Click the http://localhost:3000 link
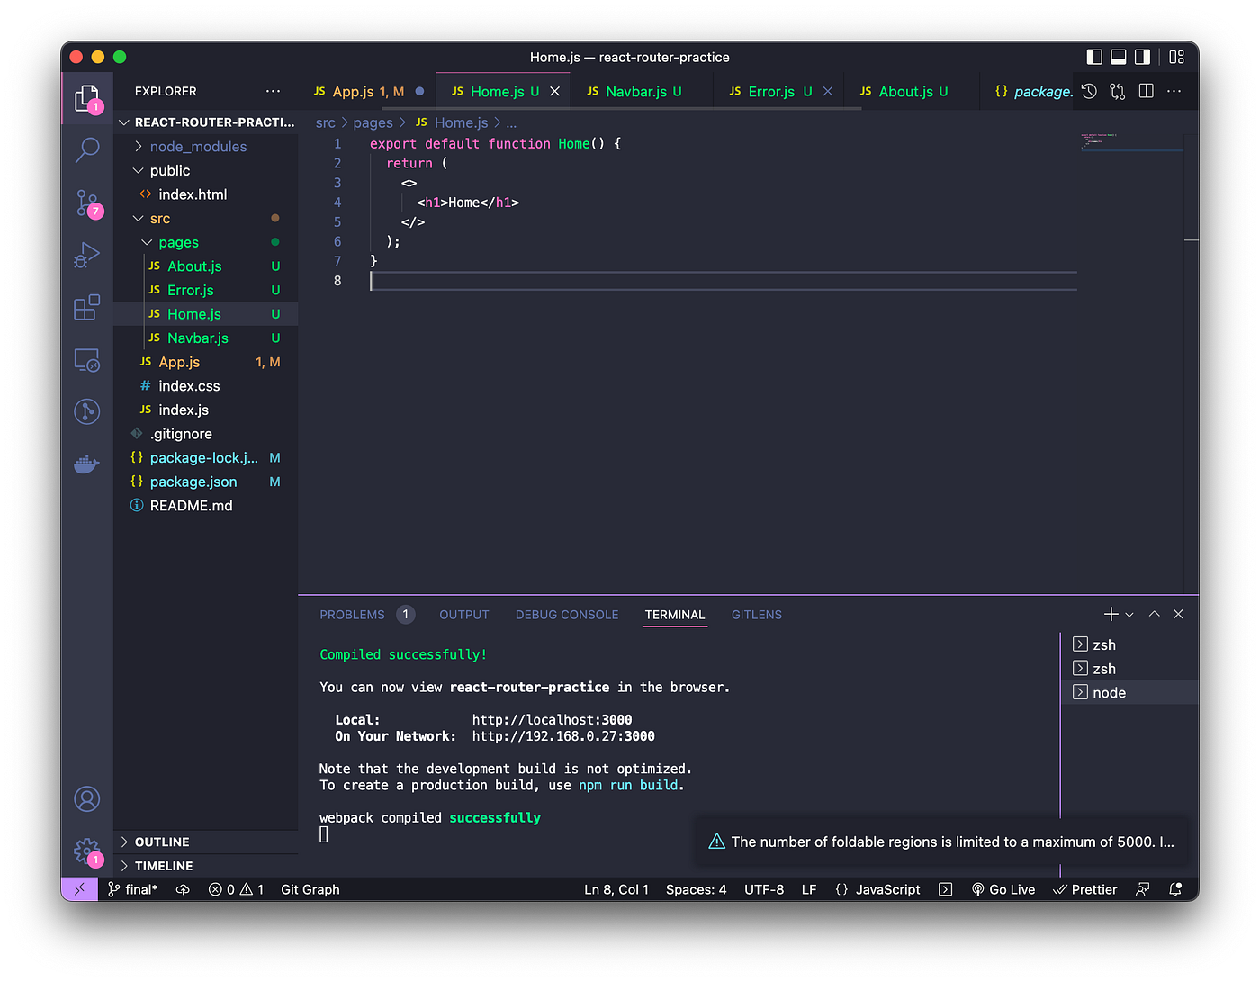The width and height of the screenshot is (1260, 982). 551,719
